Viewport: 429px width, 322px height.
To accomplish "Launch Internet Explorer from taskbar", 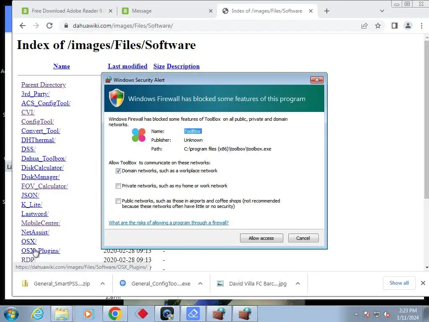I will (37, 314).
